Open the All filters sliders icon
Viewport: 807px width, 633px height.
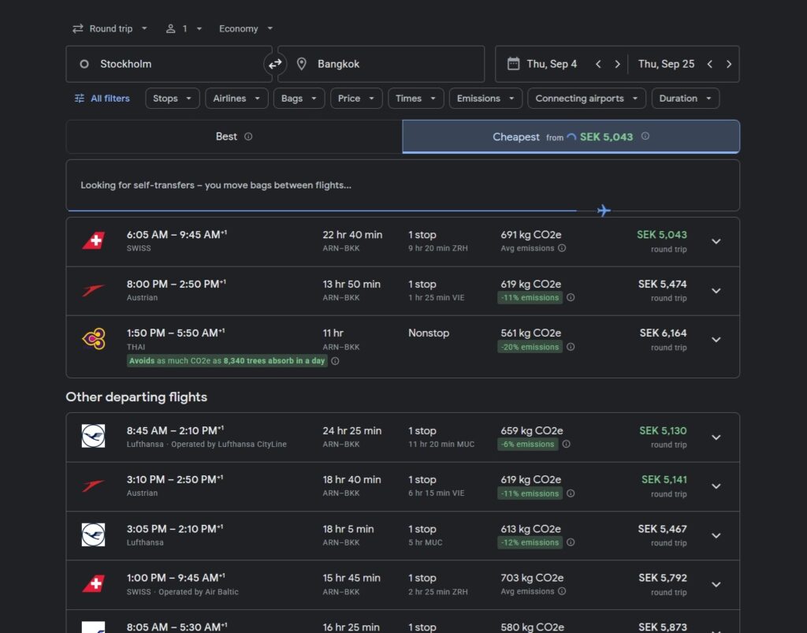(x=80, y=99)
